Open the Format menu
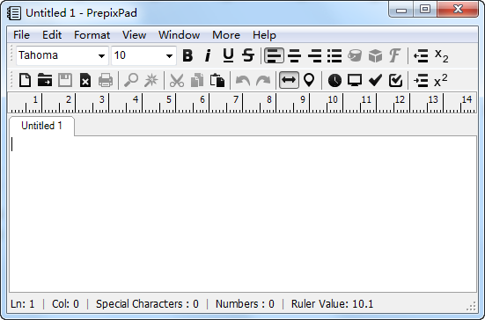The height and width of the screenshot is (320, 485). (x=92, y=35)
